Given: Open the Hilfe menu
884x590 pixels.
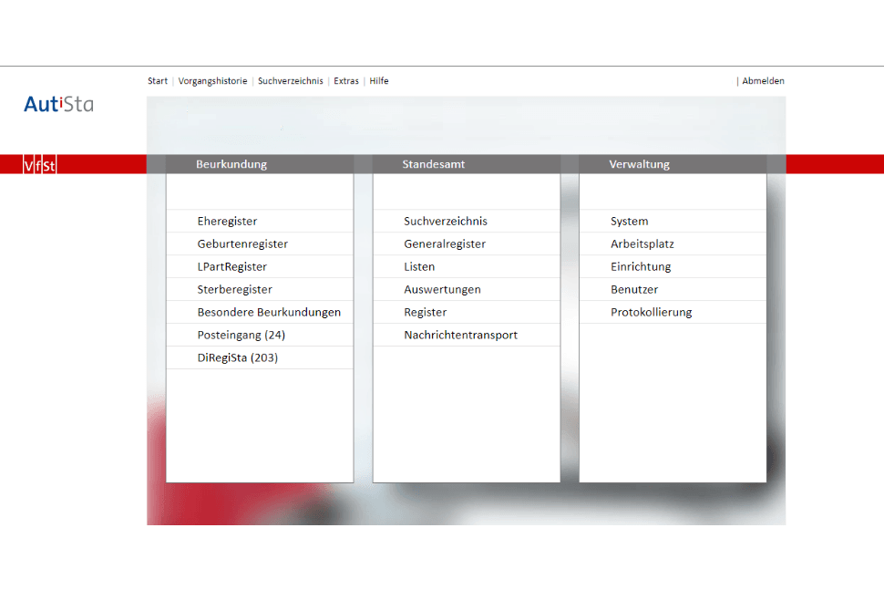Looking at the screenshot, I should [x=379, y=81].
